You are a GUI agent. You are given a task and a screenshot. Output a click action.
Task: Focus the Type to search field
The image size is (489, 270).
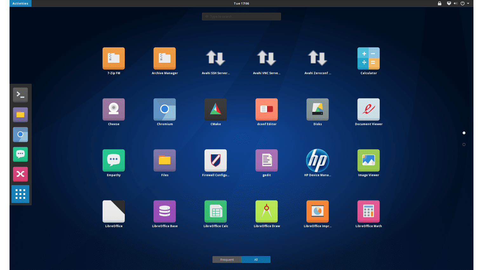click(241, 17)
